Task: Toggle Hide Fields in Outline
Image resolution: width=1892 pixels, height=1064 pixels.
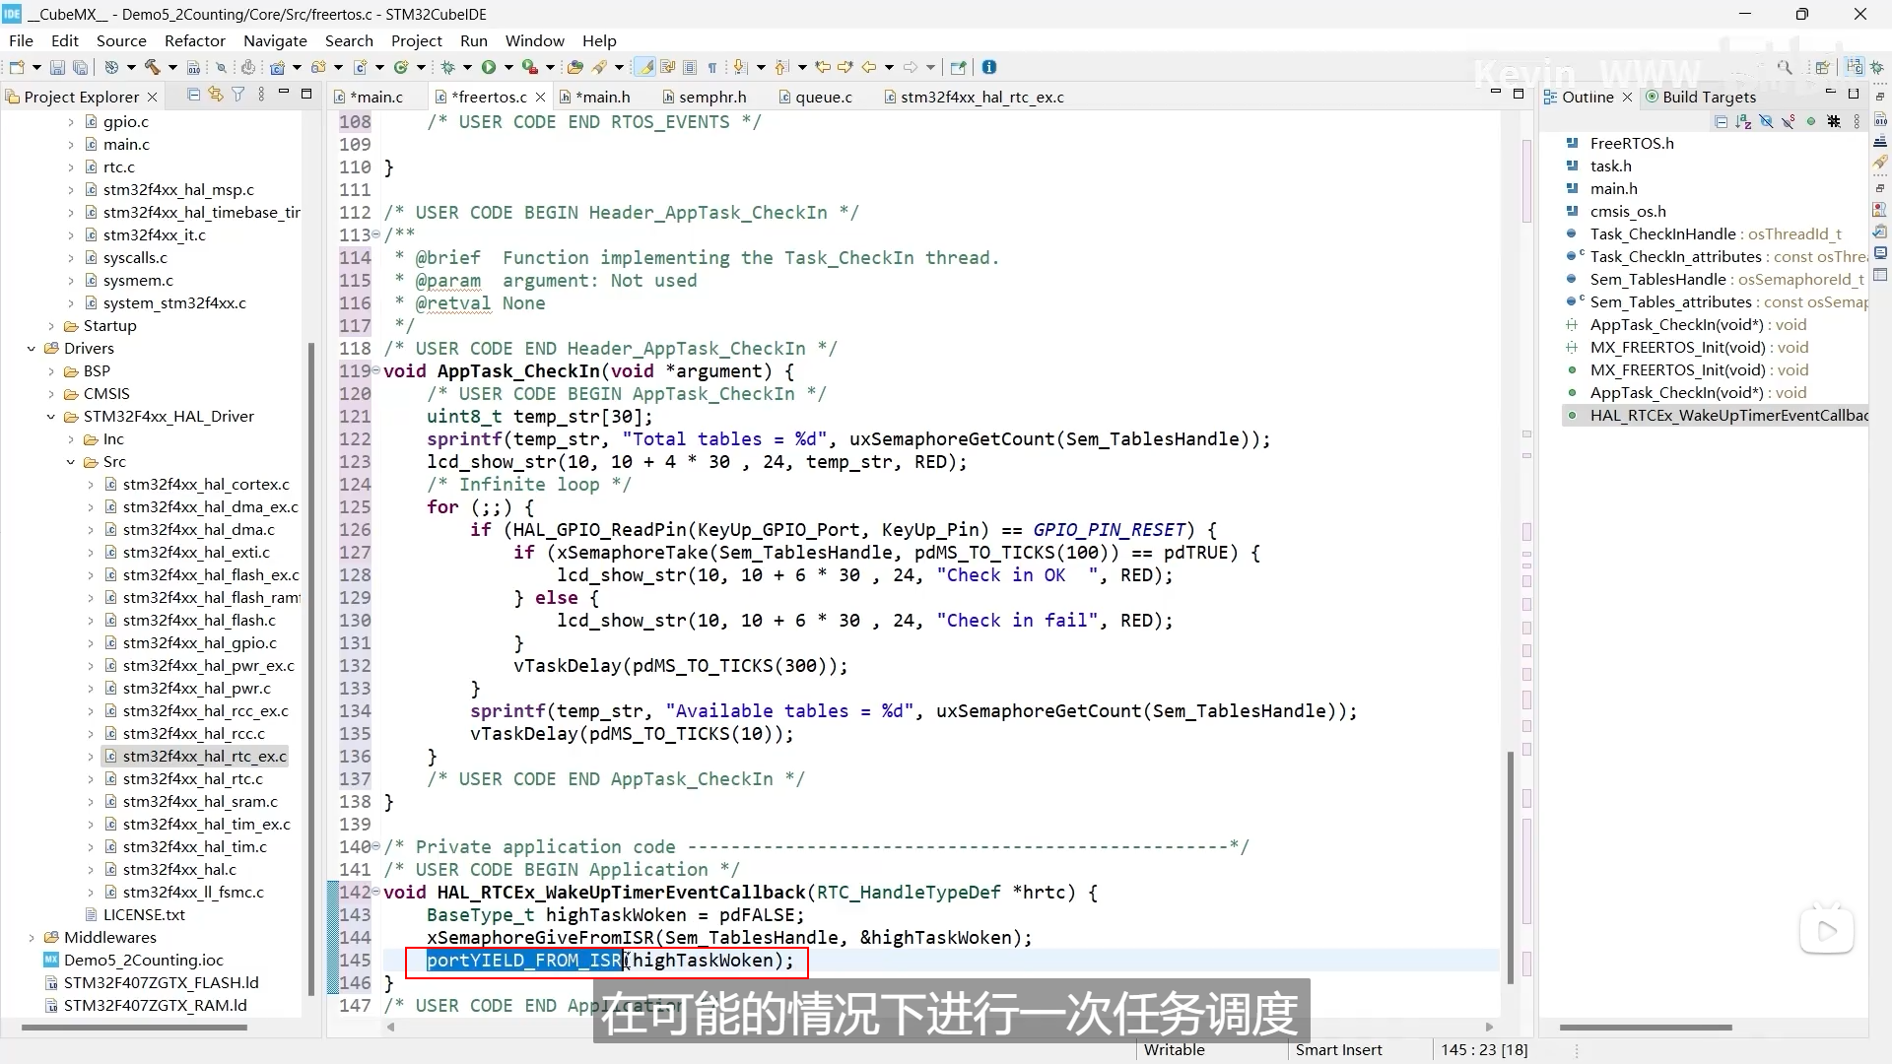Action: (1766, 122)
